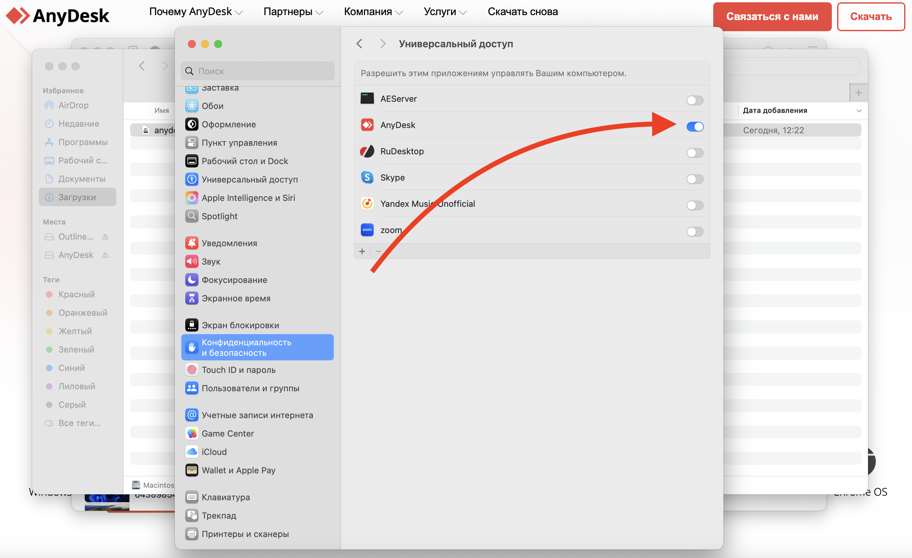
Task: Select Конфиденциальность и безопасность item
Action: click(257, 347)
